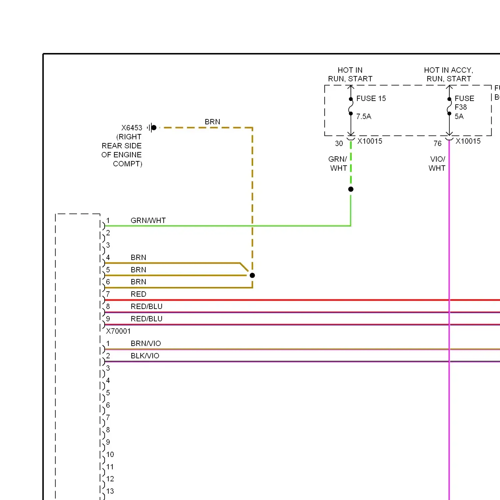This screenshot has width=500, height=500.
Task: Click the RIGHT REAR SIDE OF ENGINE COMPT note
Action: pos(122,150)
